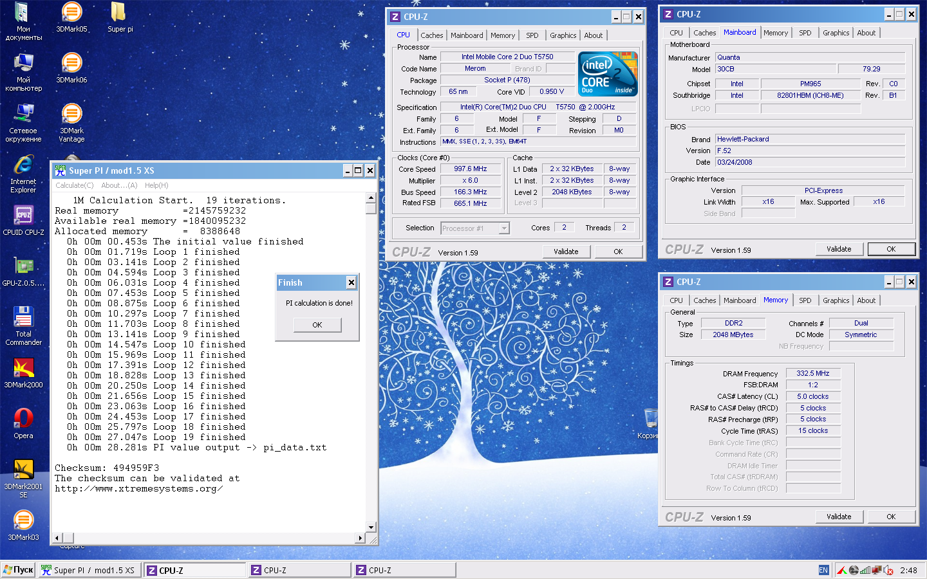The height and width of the screenshot is (579, 927).
Task: Click the BIOS brand Hewlett-Packard field
Action: pos(810,139)
